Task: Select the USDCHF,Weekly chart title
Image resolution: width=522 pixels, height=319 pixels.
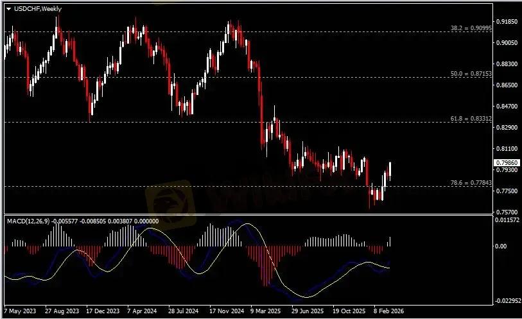Action: coord(38,9)
